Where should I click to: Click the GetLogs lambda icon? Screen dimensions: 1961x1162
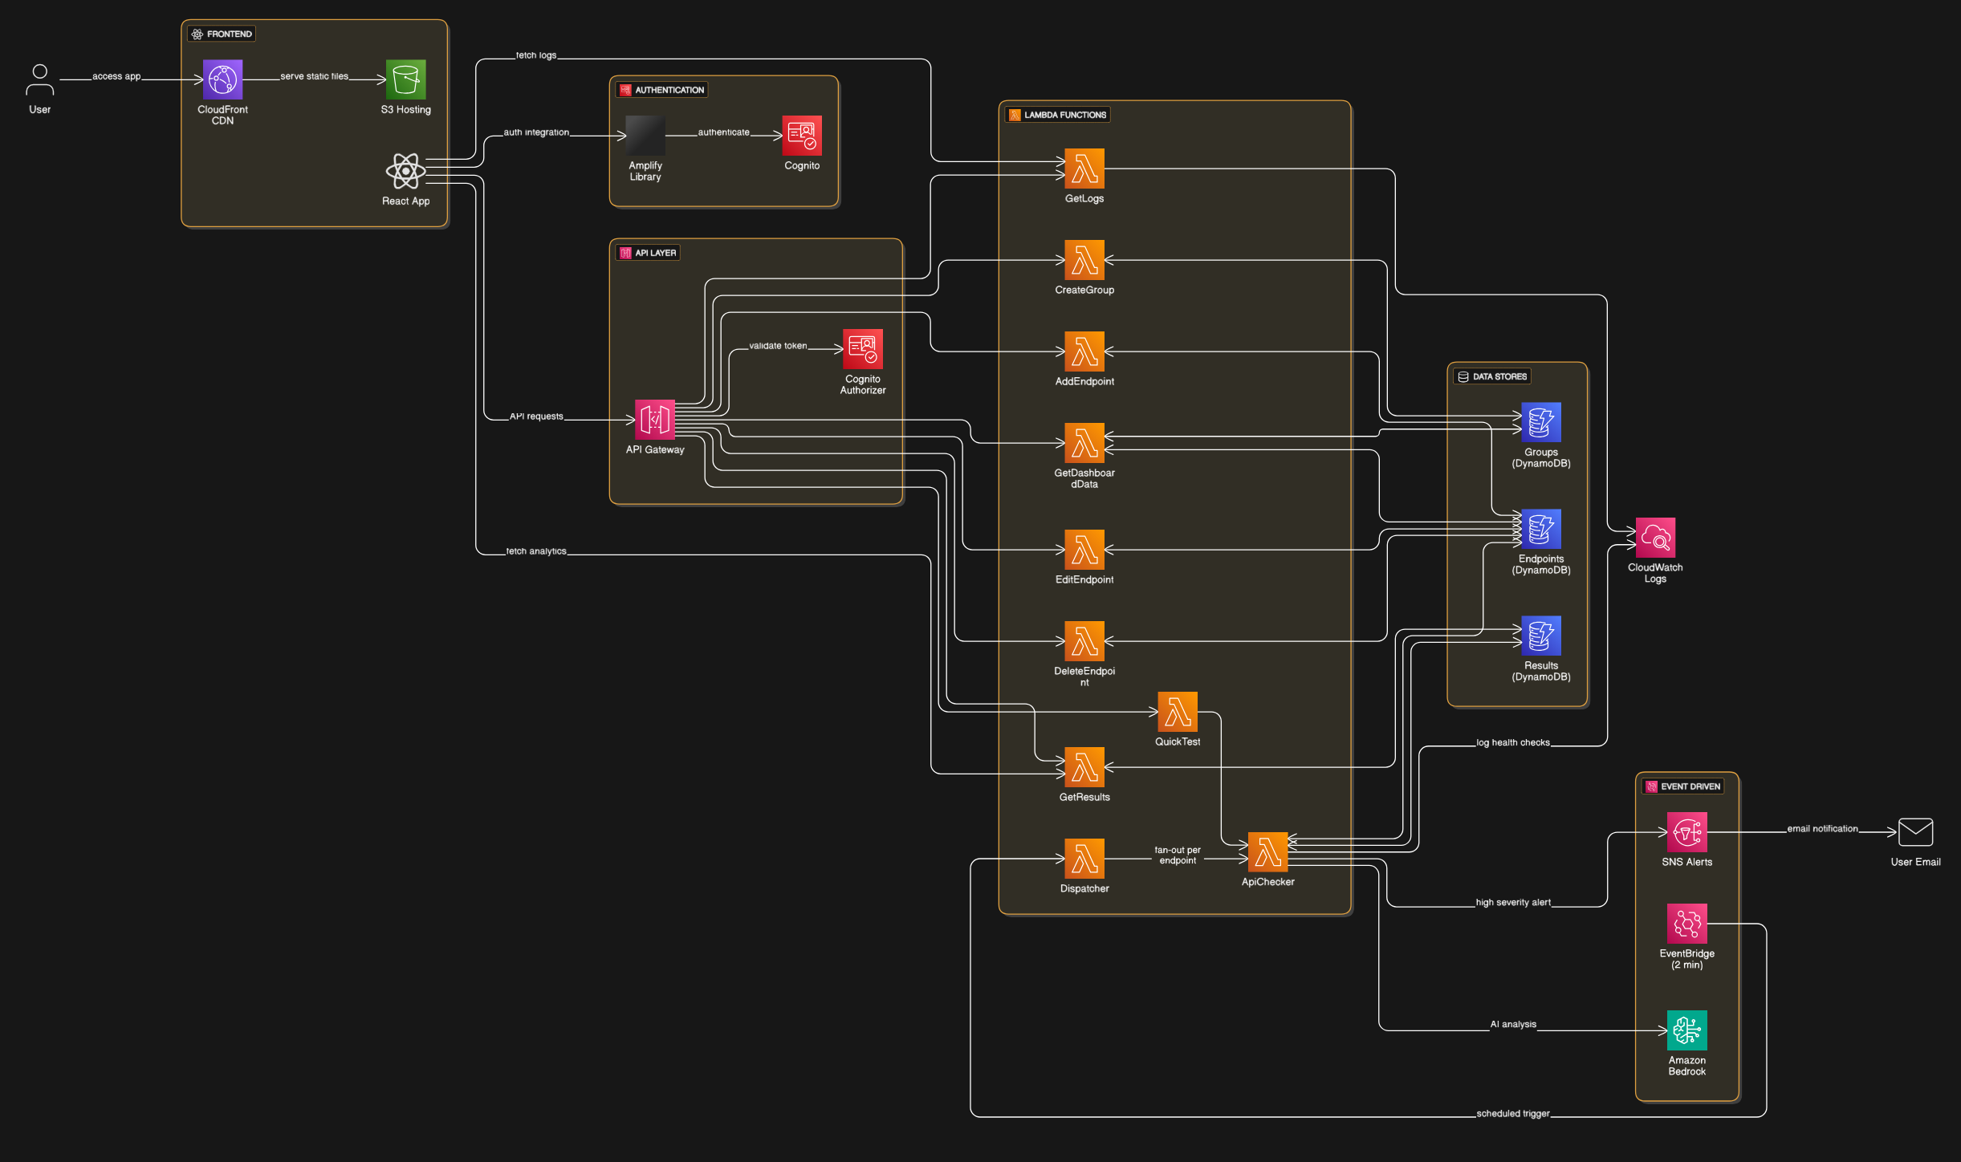point(1084,169)
